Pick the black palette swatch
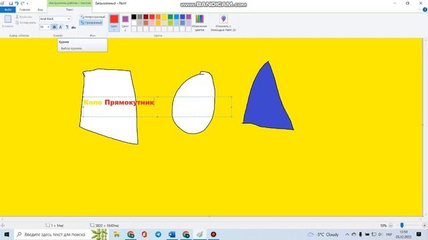The image size is (428, 240). [x=134, y=17]
